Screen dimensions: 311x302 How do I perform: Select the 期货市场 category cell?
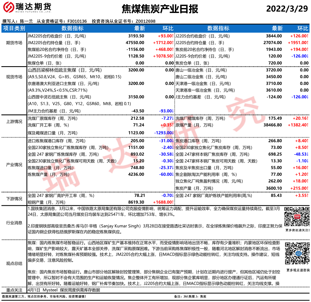(x=14, y=43)
